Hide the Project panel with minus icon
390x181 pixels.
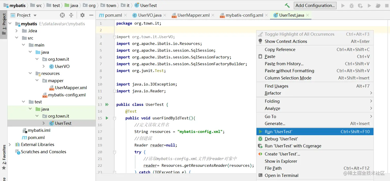point(91,15)
